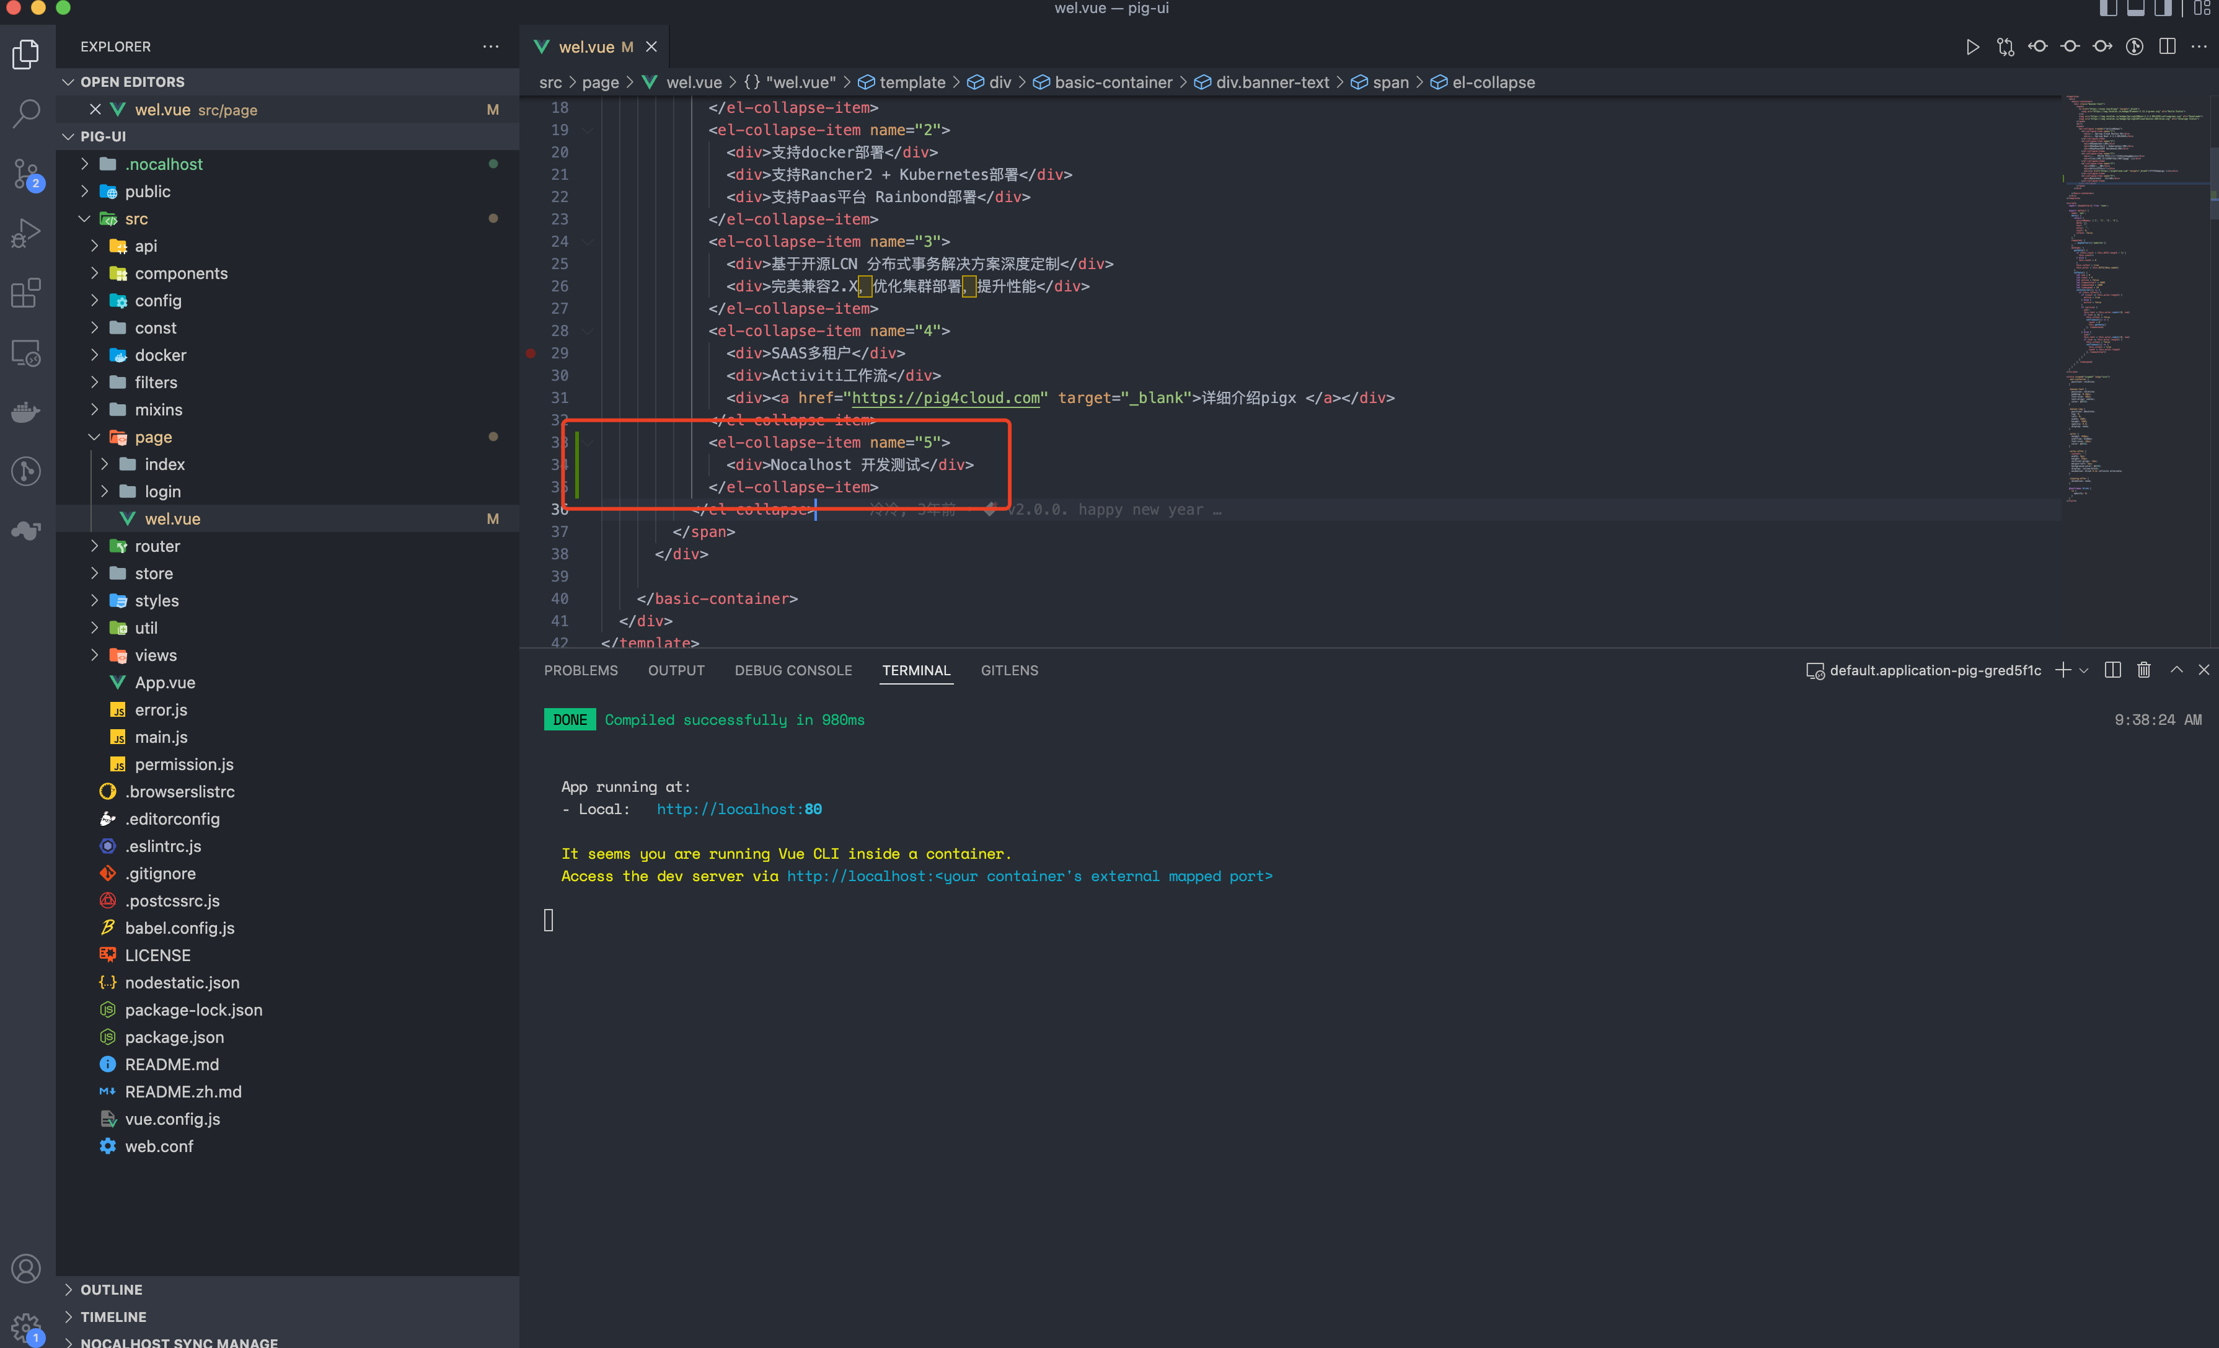
Task: Open the Search view in activity bar
Action: click(26, 113)
